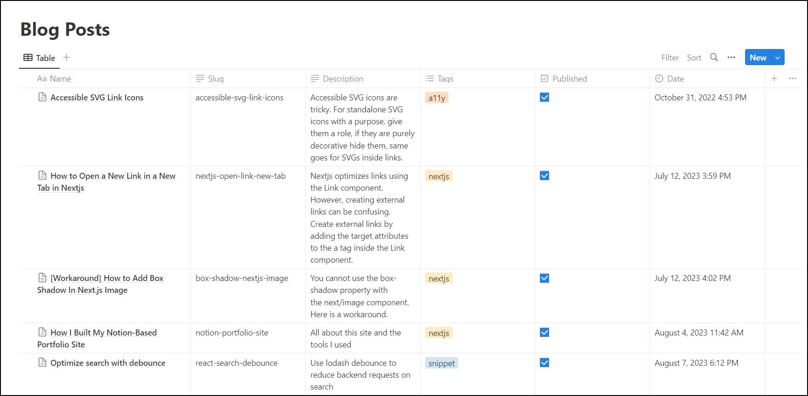The width and height of the screenshot is (808, 396).
Task: Click the accessible-svg-link-icons slug cell
Action: point(239,97)
